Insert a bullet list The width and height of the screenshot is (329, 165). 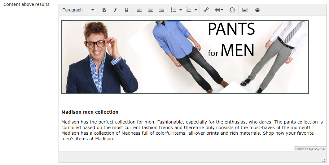[x=173, y=10]
